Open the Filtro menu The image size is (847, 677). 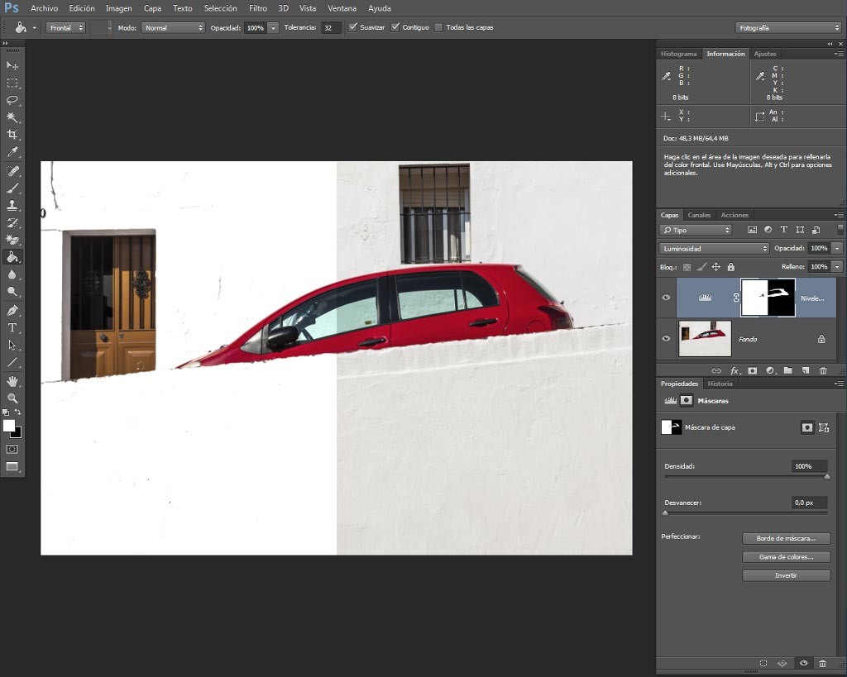point(258,8)
